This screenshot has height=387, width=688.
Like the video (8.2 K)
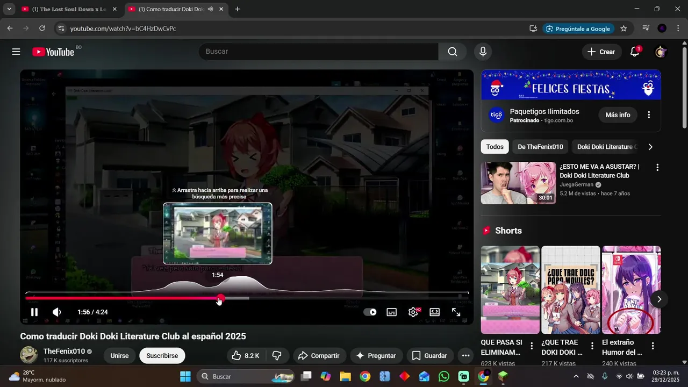245,355
